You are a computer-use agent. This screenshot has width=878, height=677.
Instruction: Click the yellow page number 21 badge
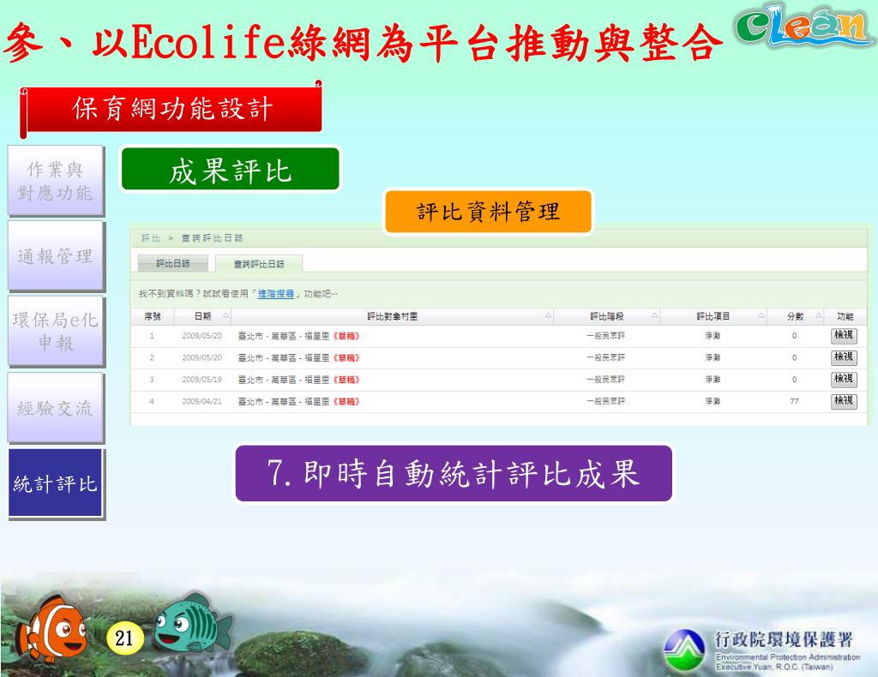coord(123,638)
